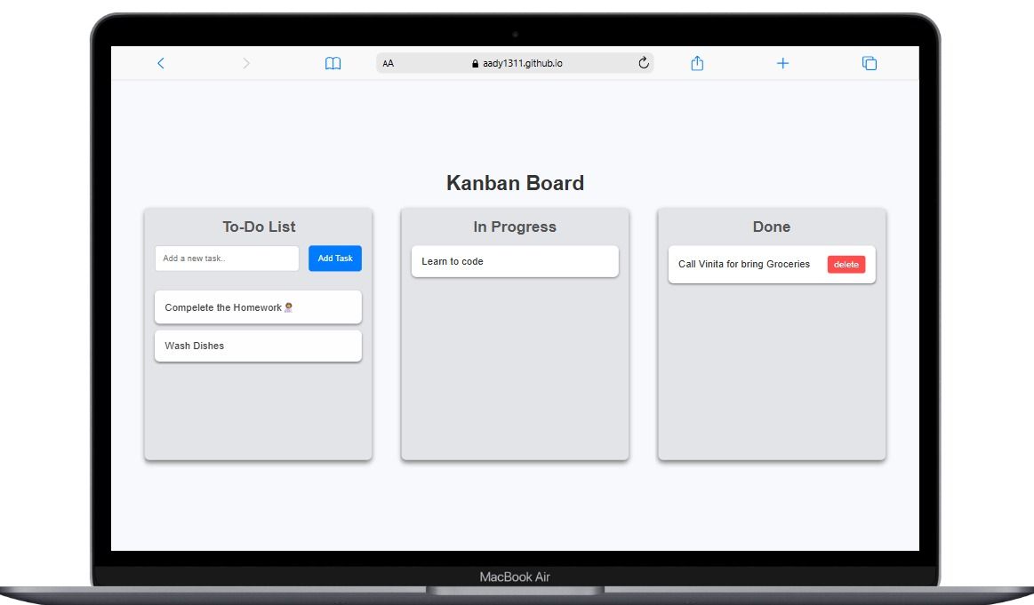Click the Add a new task field

[x=227, y=258]
